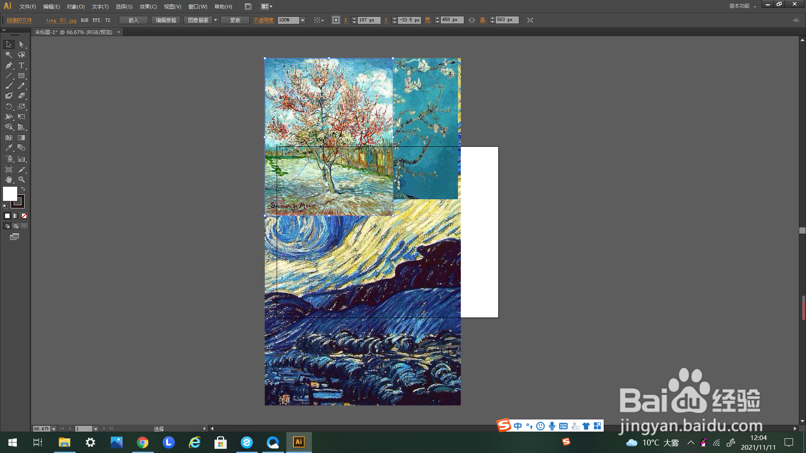Click the 图像描摹 button
The image size is (806, 453).
pyautogui.click(x=198, y=20)
